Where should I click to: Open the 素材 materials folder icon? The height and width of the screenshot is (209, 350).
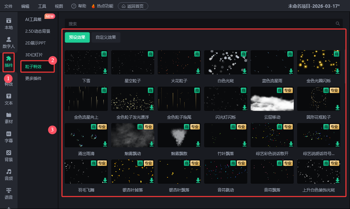coord(9,118)
